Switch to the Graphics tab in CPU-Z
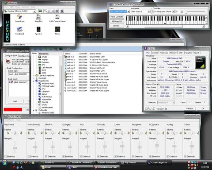 click(189, 53)
